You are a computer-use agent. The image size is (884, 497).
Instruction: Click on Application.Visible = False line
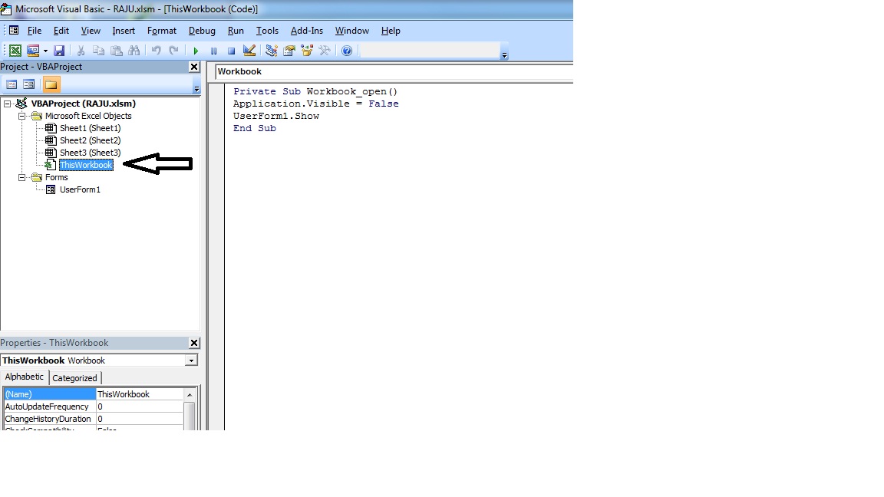click(x=315, y=104)
